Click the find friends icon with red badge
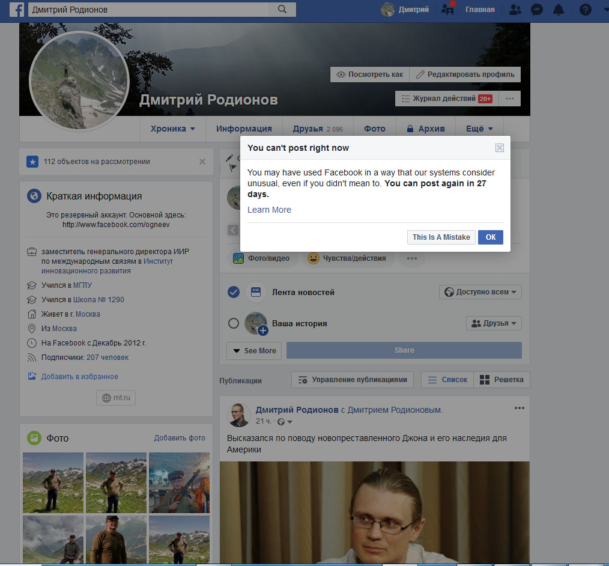Viewport: 609px width, 566px height. click(448, 9)
